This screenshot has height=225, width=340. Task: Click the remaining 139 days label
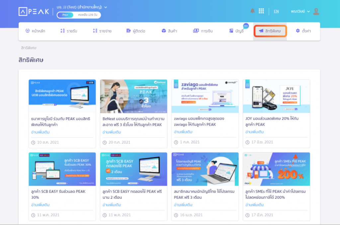pos(88,15)
